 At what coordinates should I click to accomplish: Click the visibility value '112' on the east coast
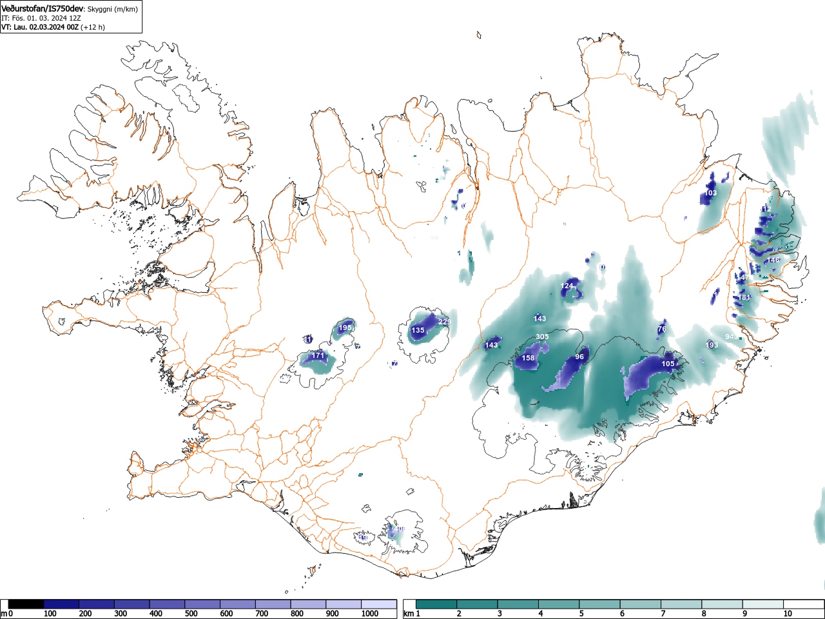766,210
